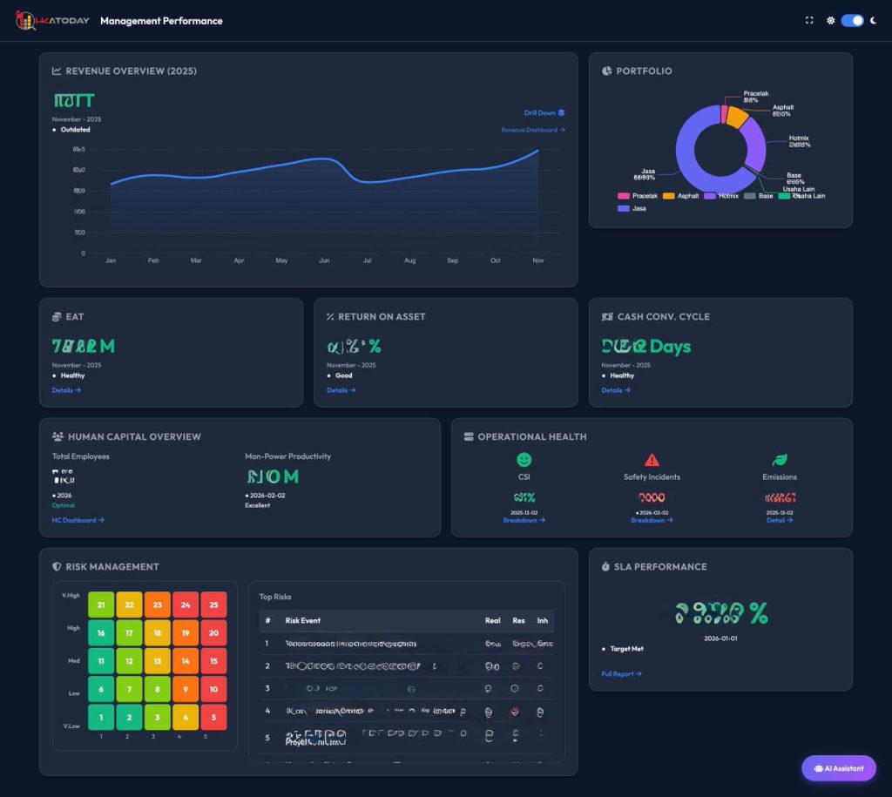Click the sun light-mode icon
892x797 pixels.
(x=830, y=21)
